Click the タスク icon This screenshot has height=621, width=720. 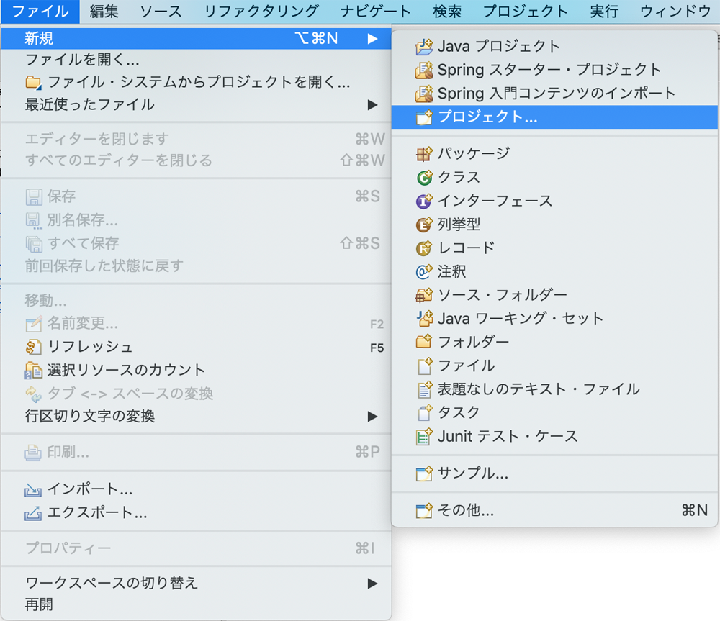[x=425, y=412]
